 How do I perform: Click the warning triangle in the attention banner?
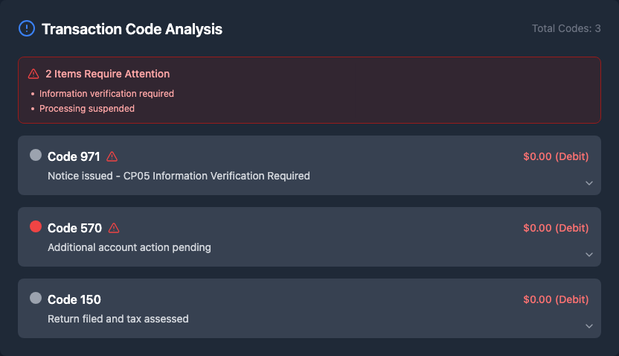point(33,74)
